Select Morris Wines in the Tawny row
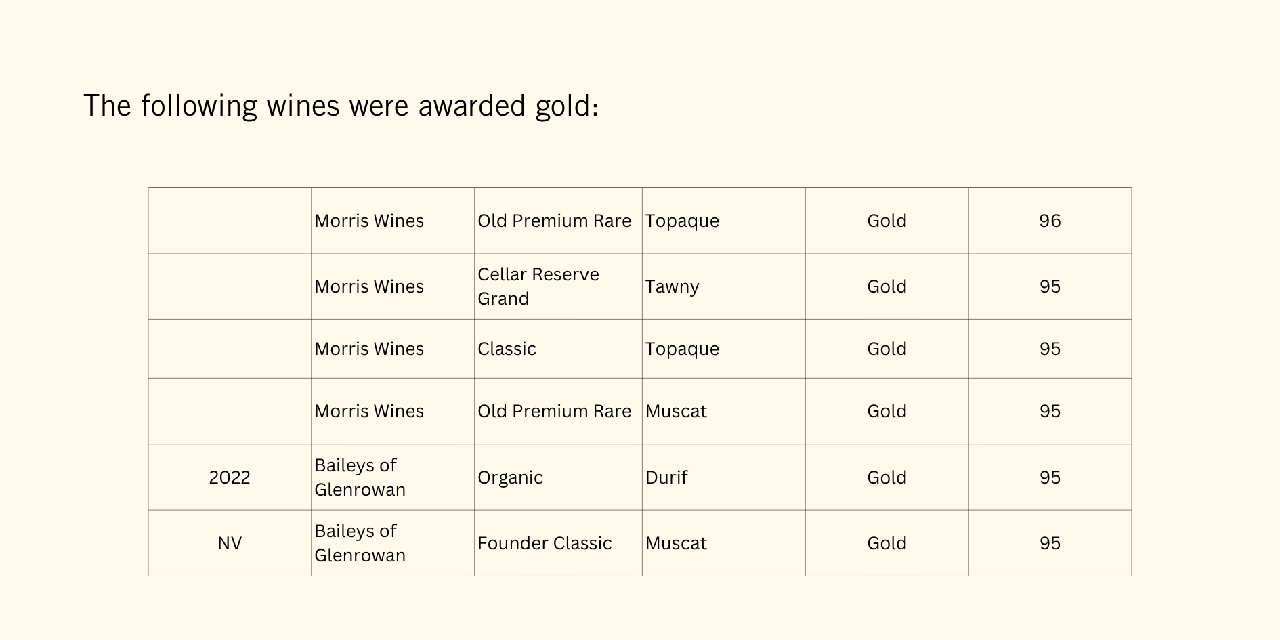The height and width of the screenshot is (640, 1280). pyautogui.click(x=392, y=286)
